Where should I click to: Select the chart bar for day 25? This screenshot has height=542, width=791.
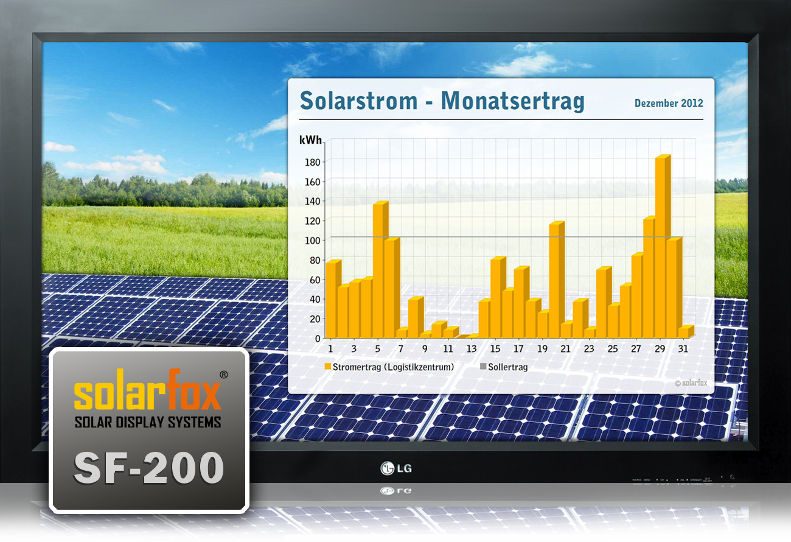tap(615, 321)
